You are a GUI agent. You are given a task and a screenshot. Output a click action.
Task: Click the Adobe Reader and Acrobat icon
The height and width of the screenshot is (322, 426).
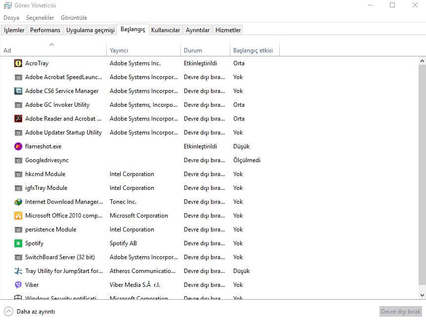pyautogui.click(x=18, y=119)
